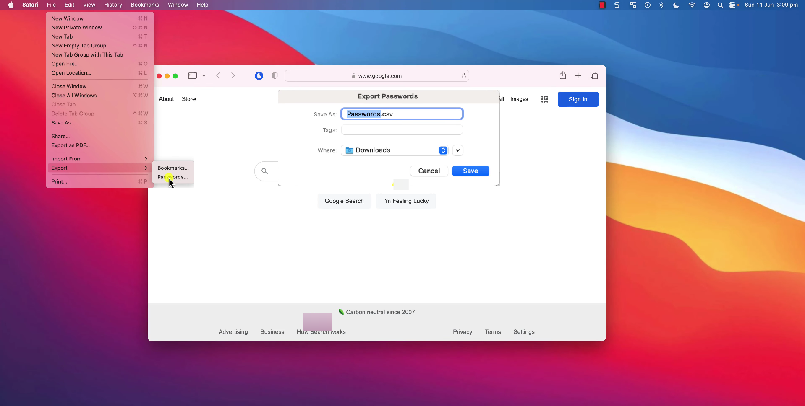Click Save in Export Passwords dialog

pyautogui.click(x=470, y=171)
